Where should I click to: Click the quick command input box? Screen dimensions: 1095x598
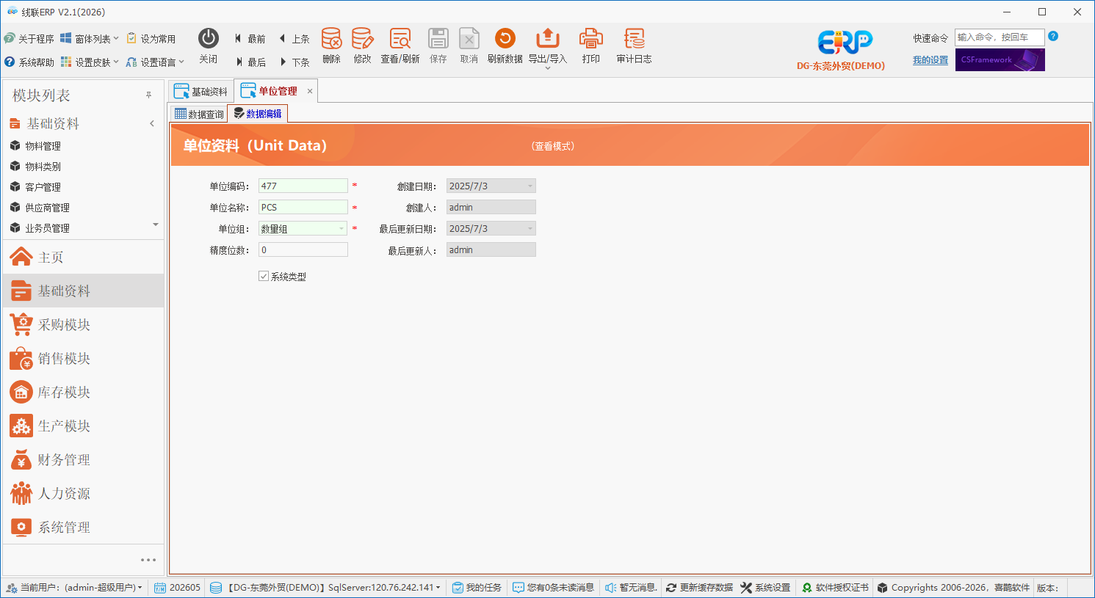(1000, 37)
